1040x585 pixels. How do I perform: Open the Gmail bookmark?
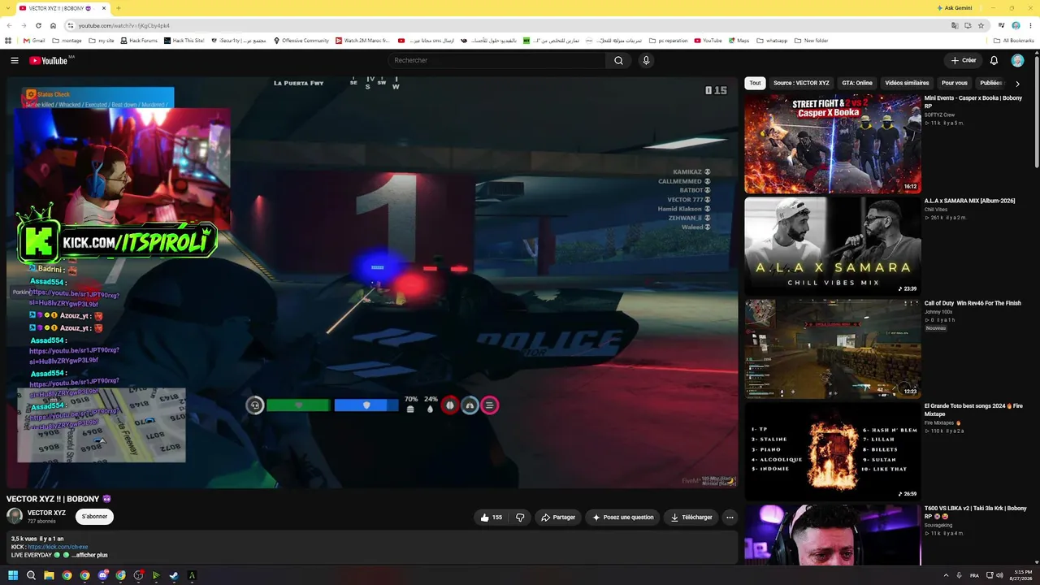pos(34,41)
